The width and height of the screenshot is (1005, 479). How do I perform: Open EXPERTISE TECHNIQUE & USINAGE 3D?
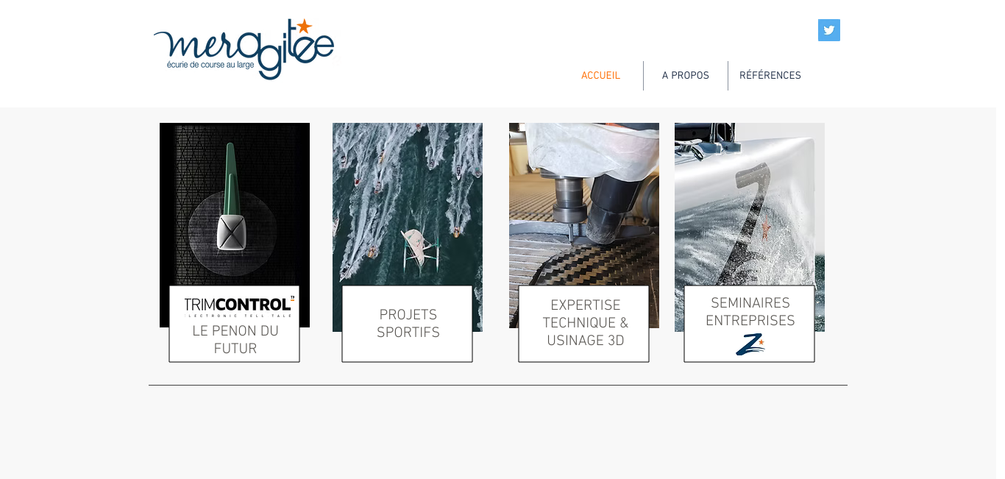(x=584, y=324)
